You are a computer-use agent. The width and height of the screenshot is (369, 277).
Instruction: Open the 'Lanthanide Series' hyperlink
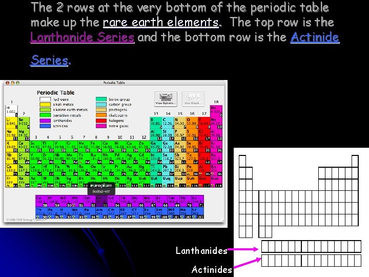click(x=83, y=37)
